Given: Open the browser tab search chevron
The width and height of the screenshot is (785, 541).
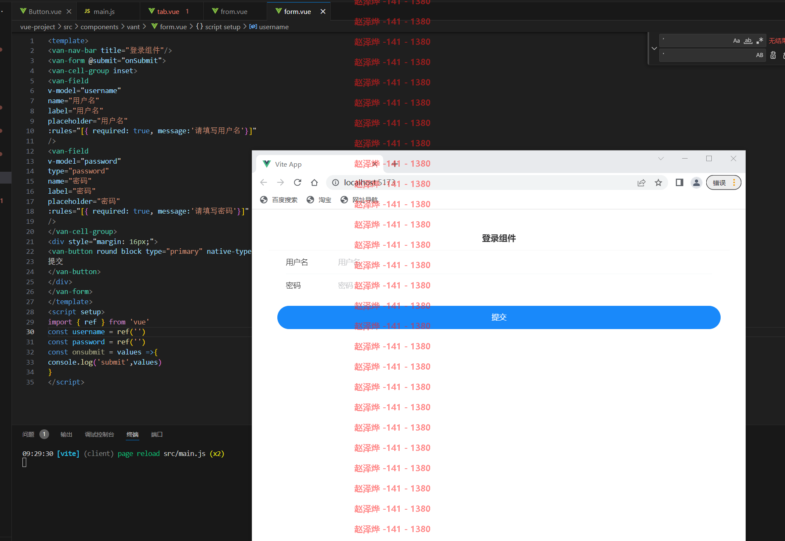Looking at the screenshot, I should coord(661,159).
